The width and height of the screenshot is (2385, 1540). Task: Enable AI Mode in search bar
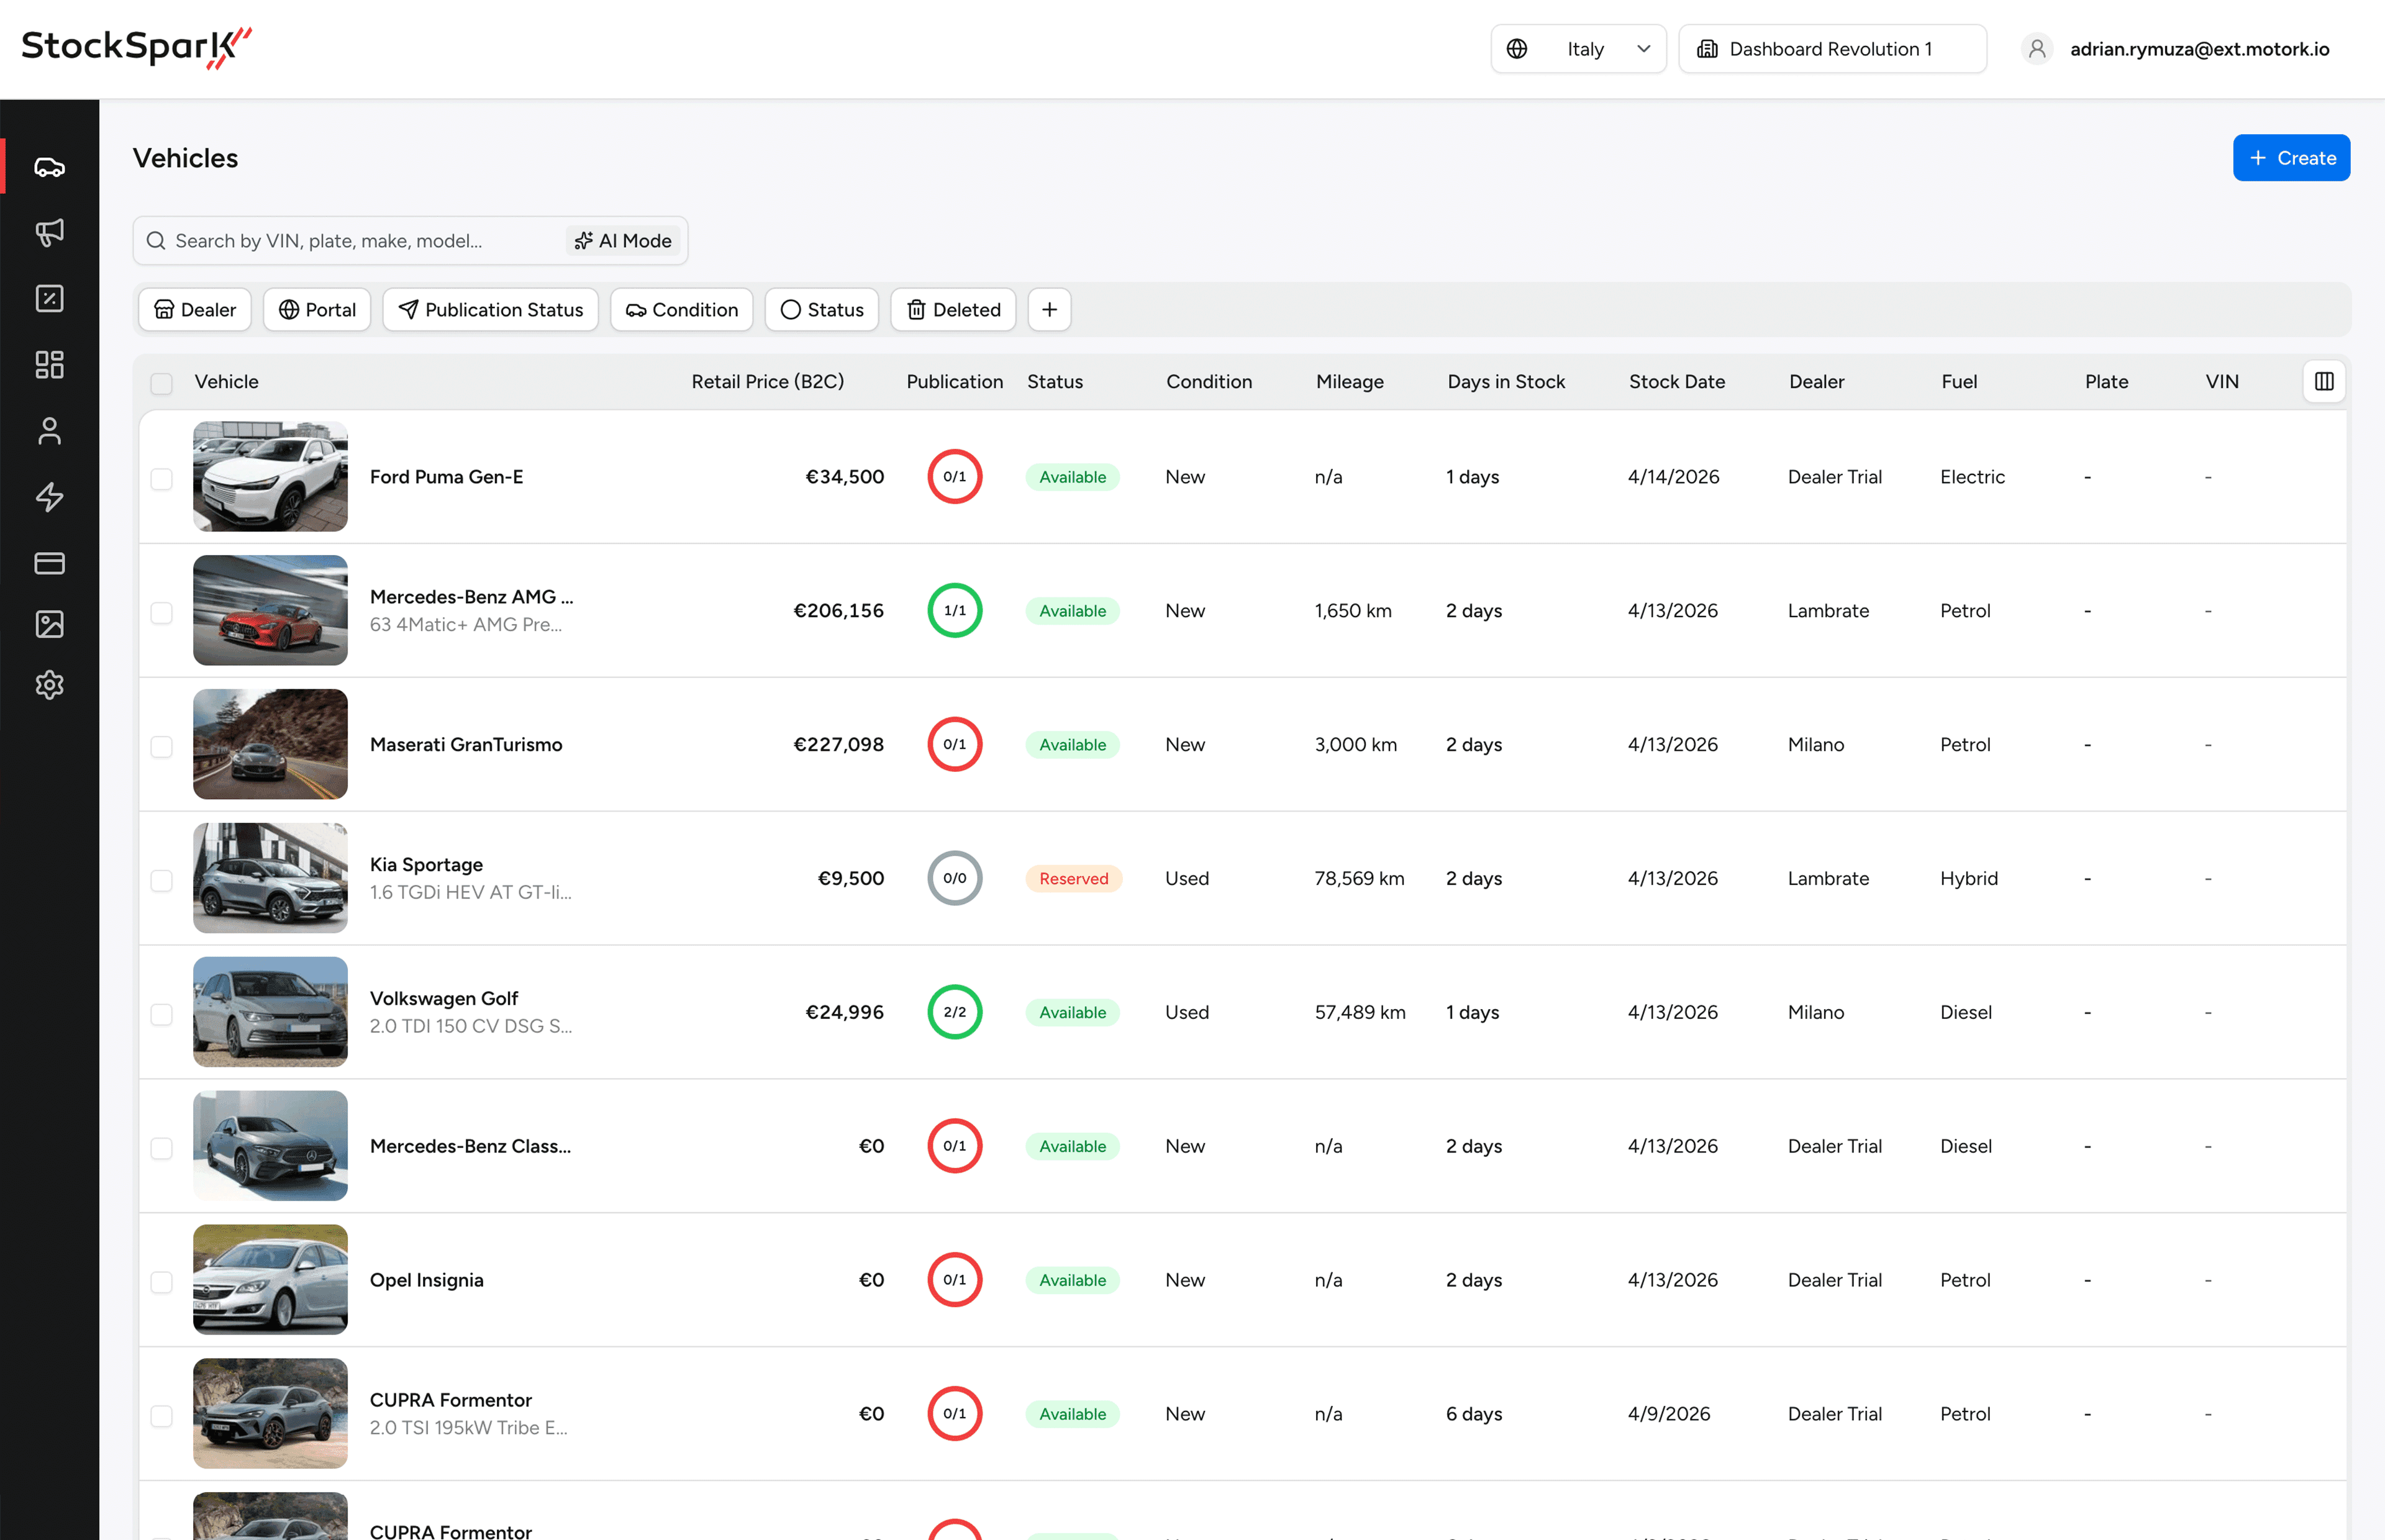tap(623, 241)
